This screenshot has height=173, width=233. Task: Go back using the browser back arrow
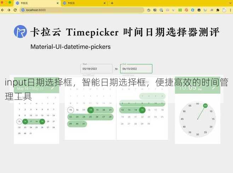click(x=2, y=10)
